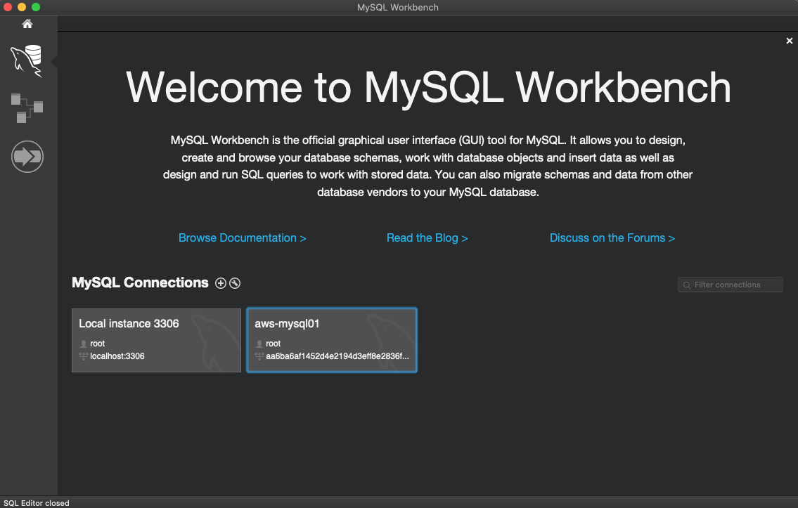The image size is (798, 508).
Task: Switch to the Models sidebar view
Action: [x=27, y=108]
